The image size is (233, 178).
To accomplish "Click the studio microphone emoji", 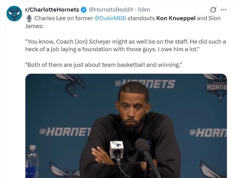I will [x=29, y=18].
